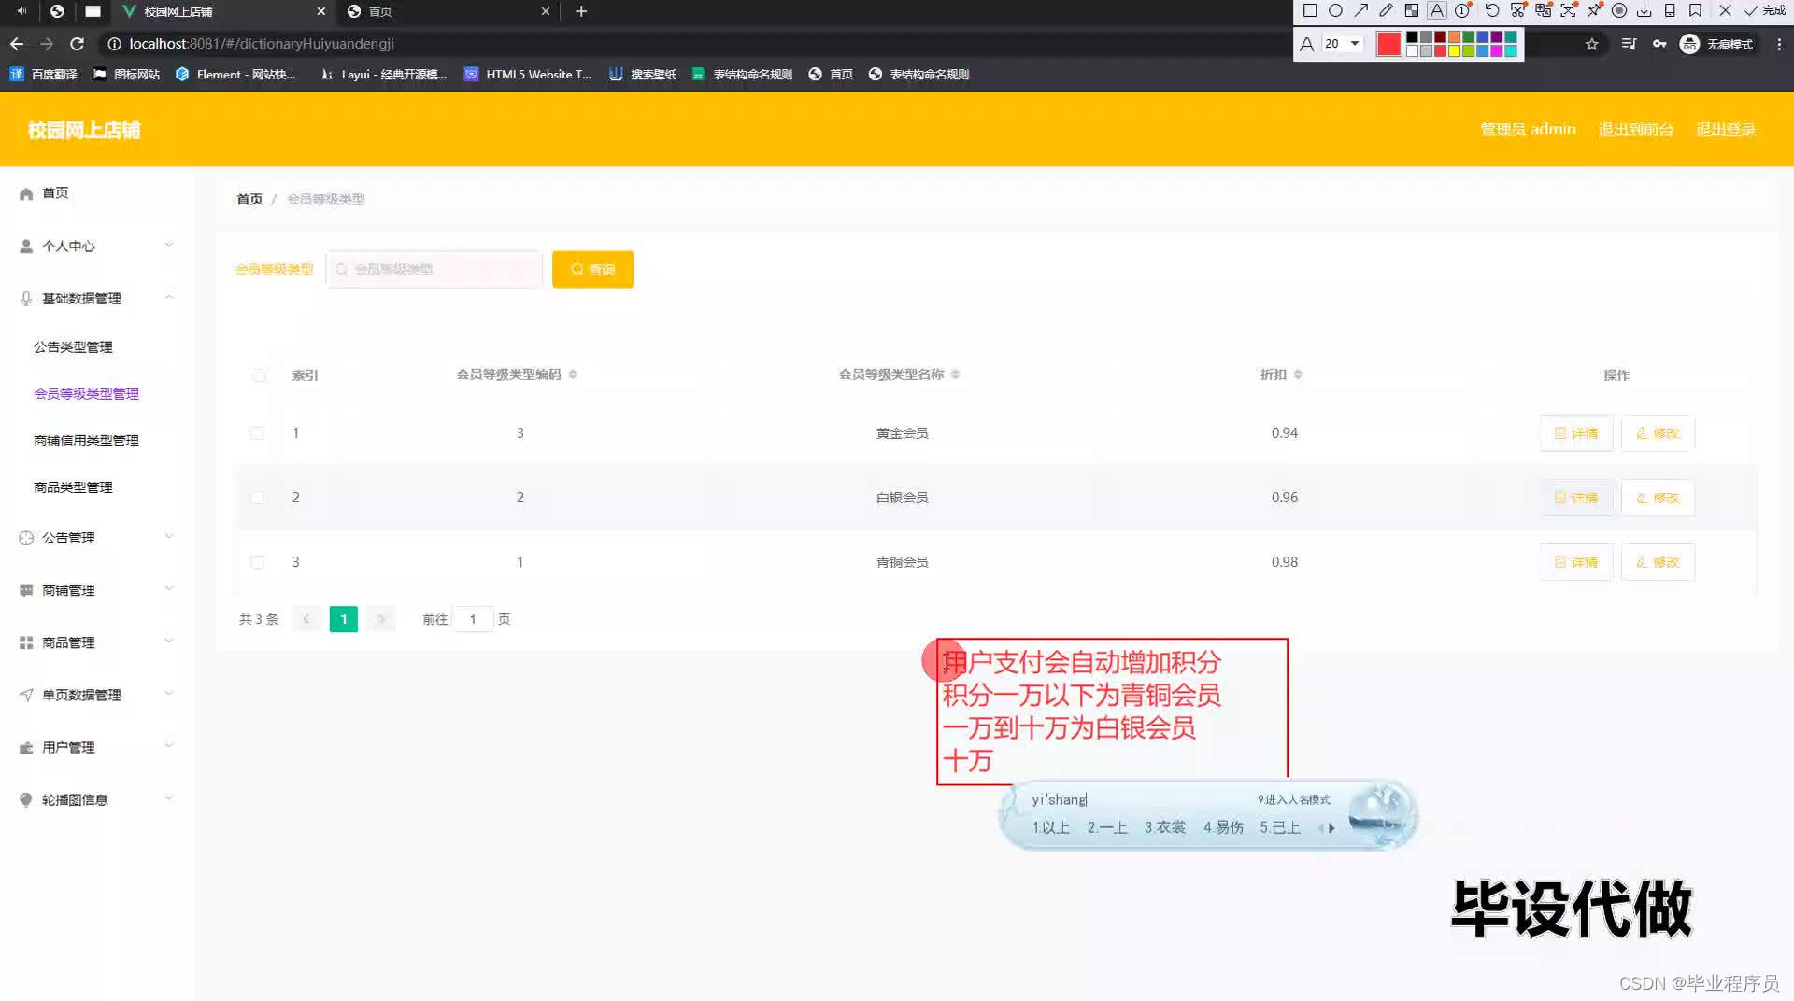This screenshot has height=1001, width=1794.
Task: Click the 查询 search button
Action: tap(592, 269)
